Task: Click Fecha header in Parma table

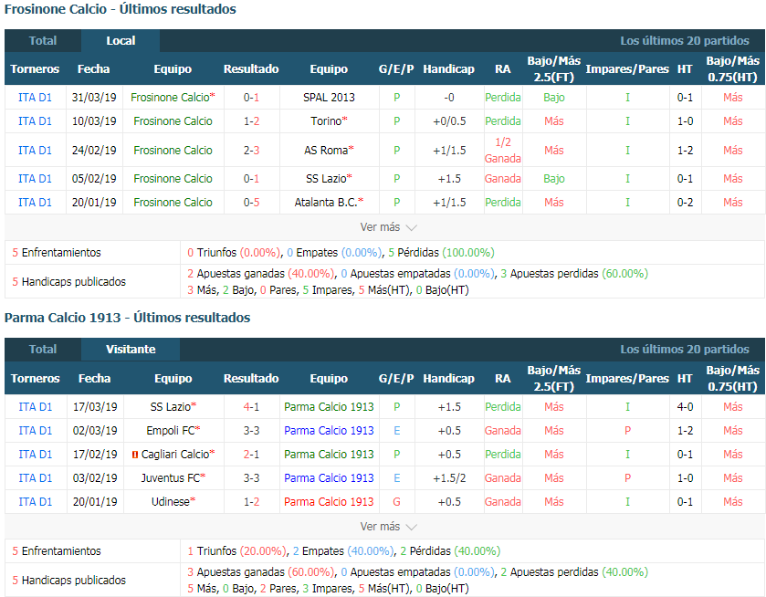Action: point(94,379)
